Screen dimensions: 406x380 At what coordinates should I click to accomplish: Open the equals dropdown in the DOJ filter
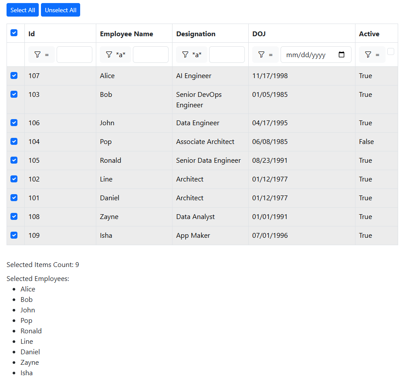[x=270, y=55]
